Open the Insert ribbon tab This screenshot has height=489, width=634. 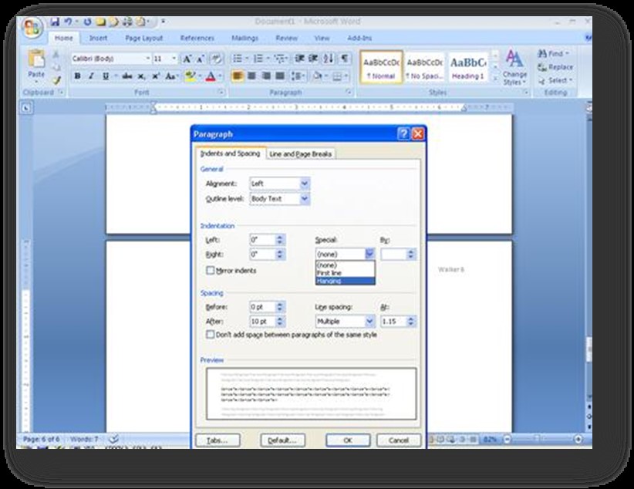(98, 38)
